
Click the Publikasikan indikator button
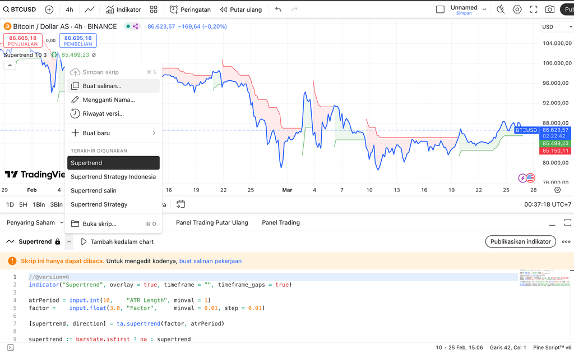[520, 241]
